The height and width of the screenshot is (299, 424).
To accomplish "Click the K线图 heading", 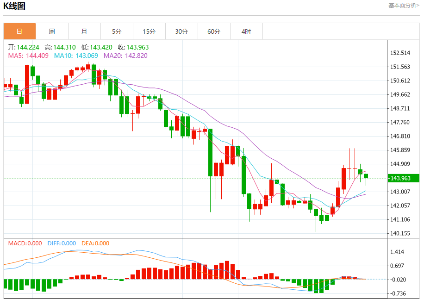I will 14,6.
